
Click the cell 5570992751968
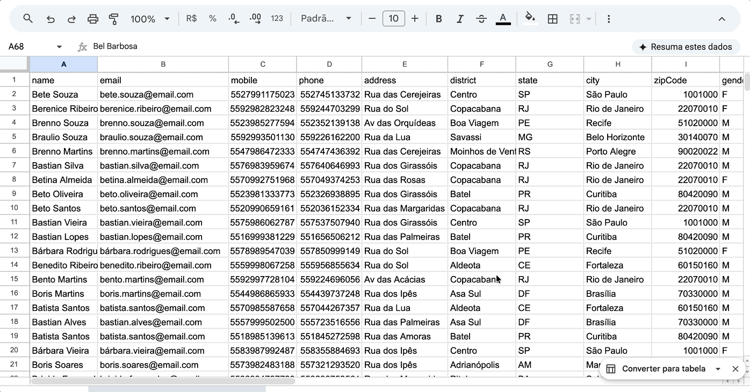pyautogui.click(x=263, y=180)
